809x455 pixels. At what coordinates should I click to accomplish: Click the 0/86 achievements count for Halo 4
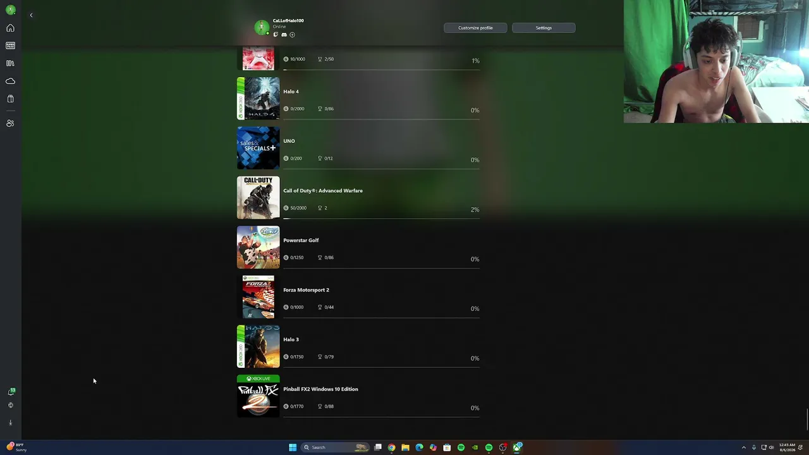[x=329, y=109]
